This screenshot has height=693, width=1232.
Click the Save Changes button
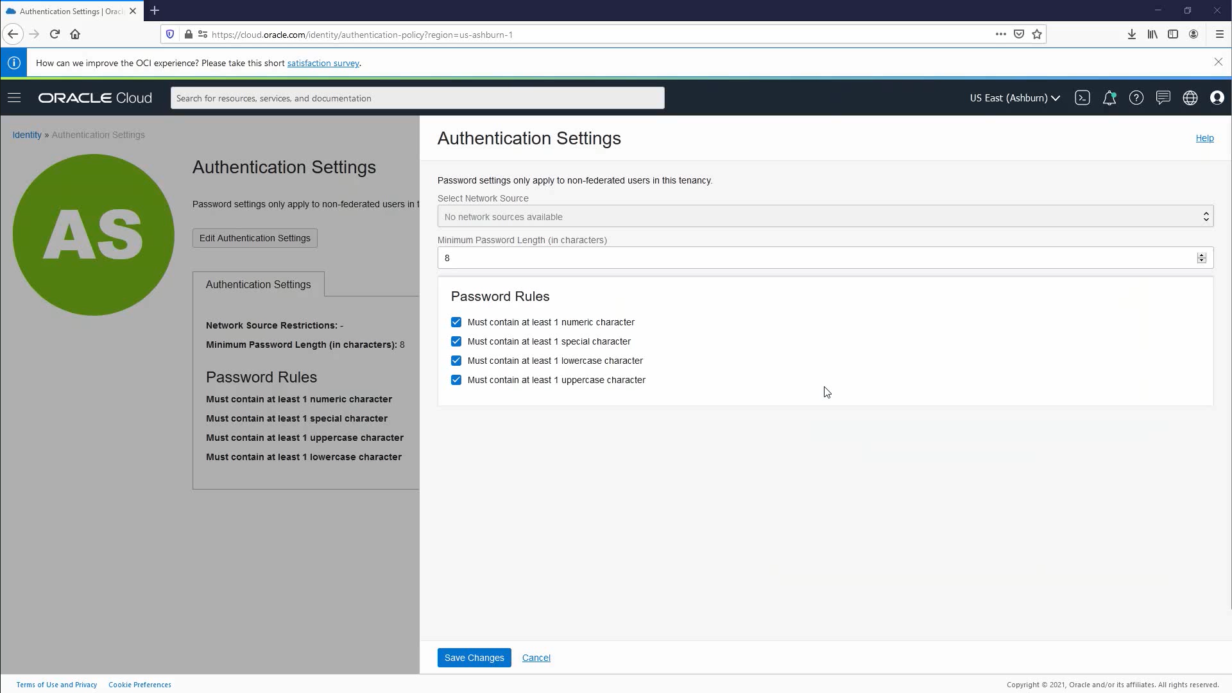click(474, 658)
